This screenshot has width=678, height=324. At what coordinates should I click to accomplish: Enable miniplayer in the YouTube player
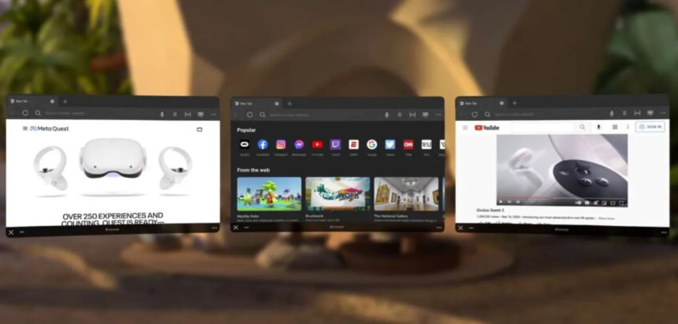pos(604,203)
